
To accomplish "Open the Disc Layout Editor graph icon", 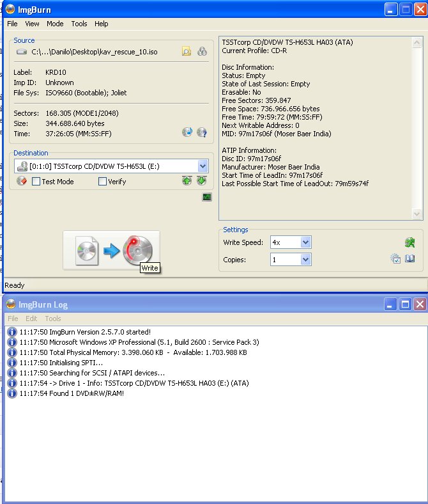I will [207, 197].
